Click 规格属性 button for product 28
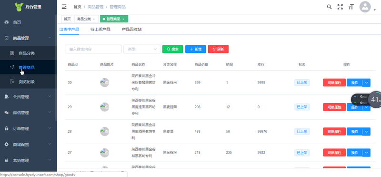 click(334, 132)
